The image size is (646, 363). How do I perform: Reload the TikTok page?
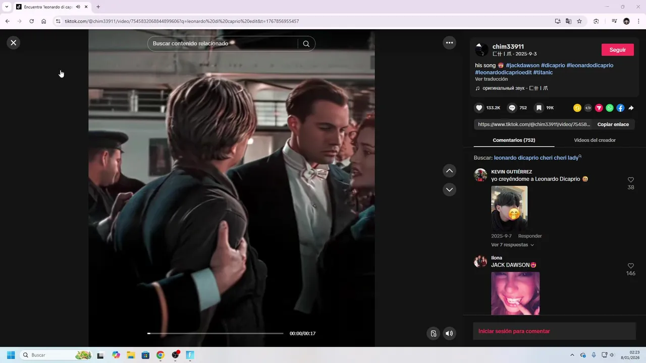pyautogui.click(x=31, y=21)
